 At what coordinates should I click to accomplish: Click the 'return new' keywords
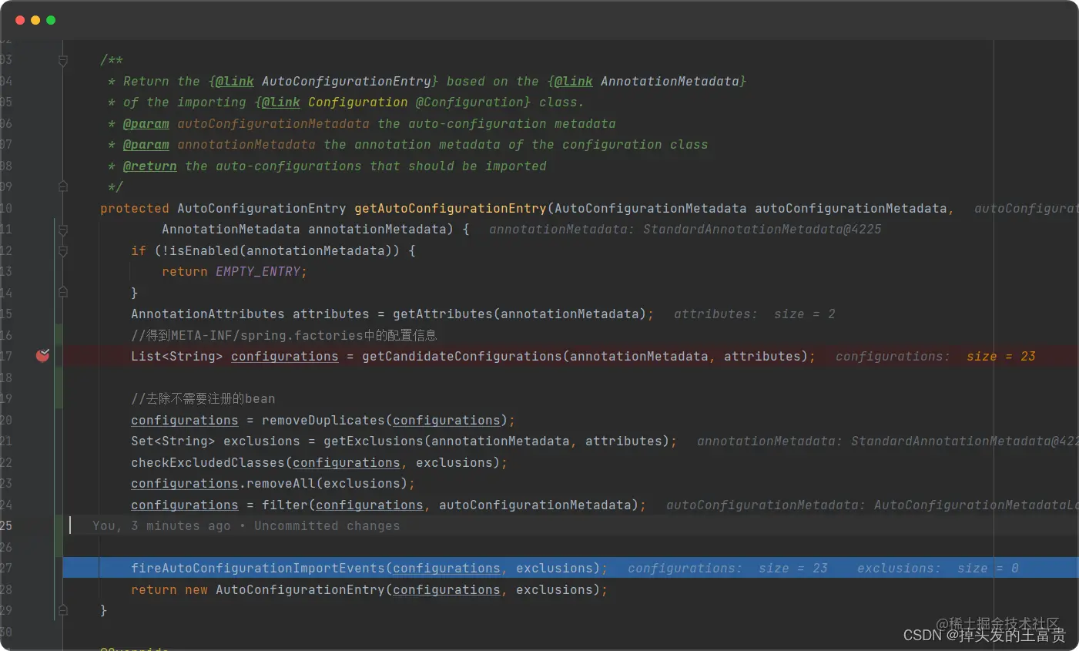pyautogui.click(x=169, y=589)
